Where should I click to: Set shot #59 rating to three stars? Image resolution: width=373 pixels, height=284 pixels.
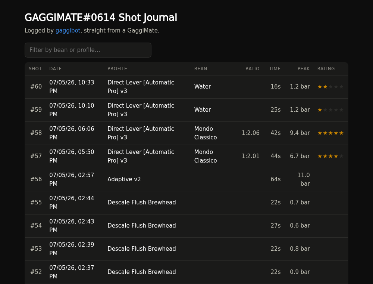click(330, 110)
